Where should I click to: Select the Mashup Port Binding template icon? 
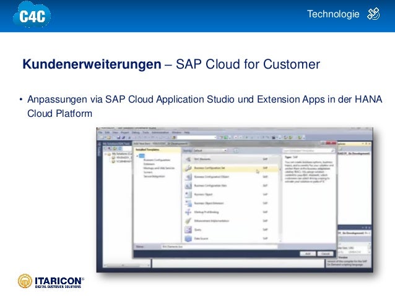click(188, 212)
